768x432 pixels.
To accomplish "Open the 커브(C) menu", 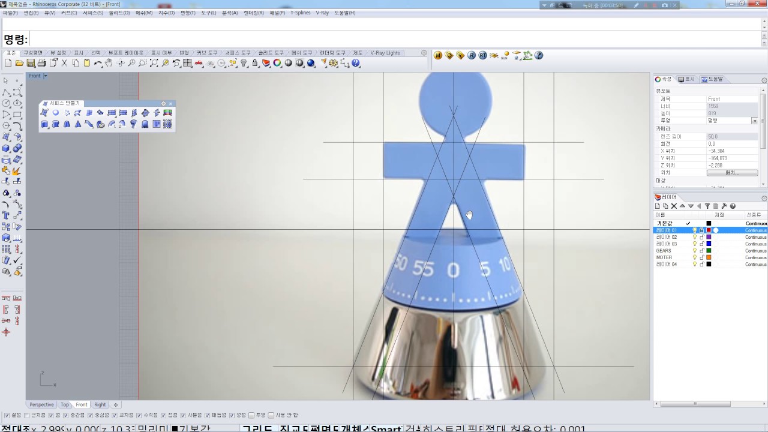I will tap(68, 13).
